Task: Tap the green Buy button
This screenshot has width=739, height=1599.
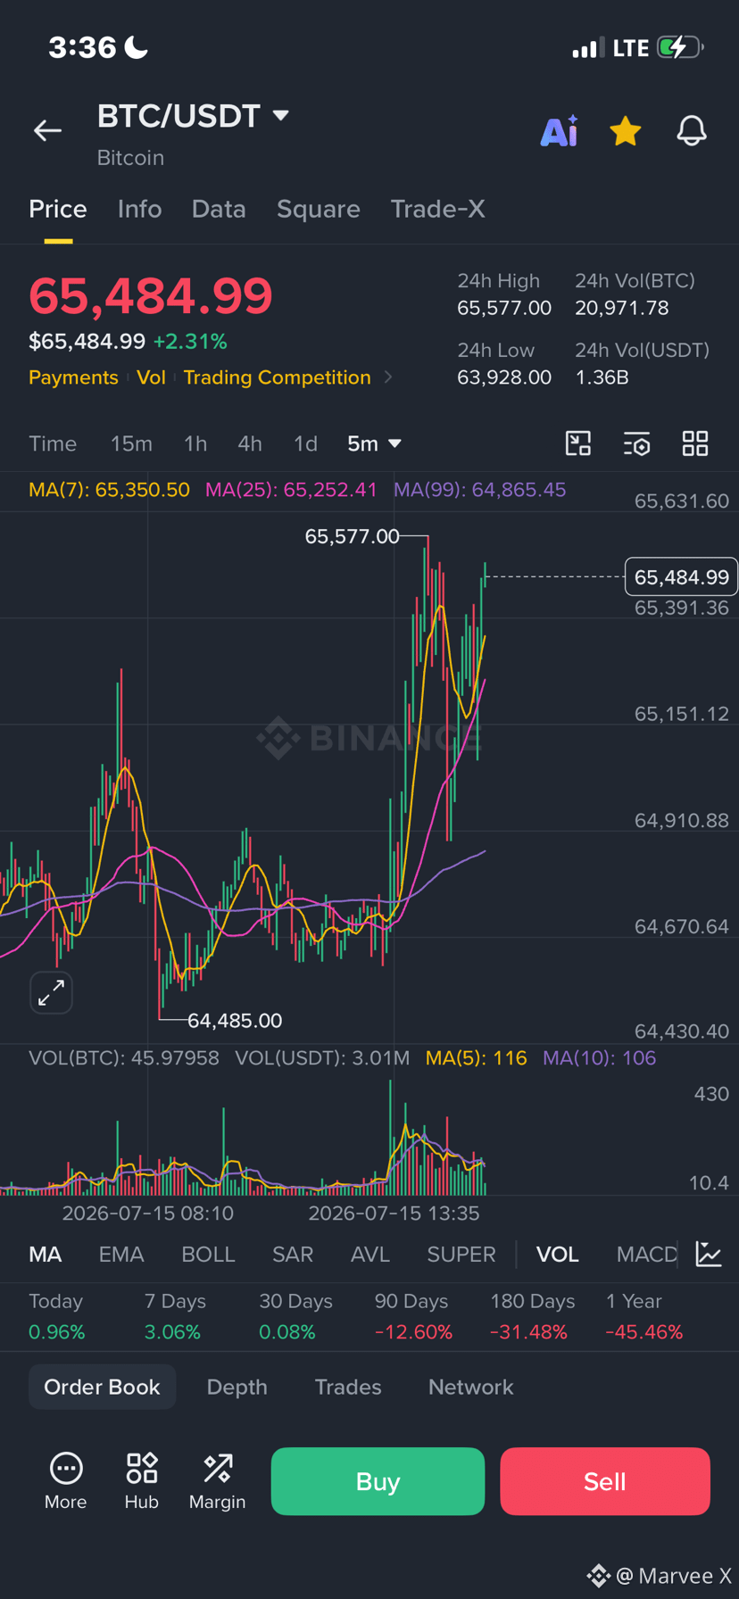Action: pyautogui.click(x=378, y=1481)
